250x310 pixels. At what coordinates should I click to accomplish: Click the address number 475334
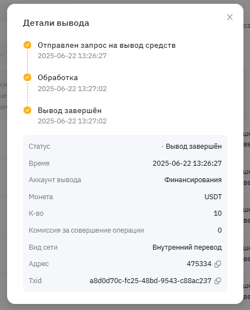(x=199, y=264)
